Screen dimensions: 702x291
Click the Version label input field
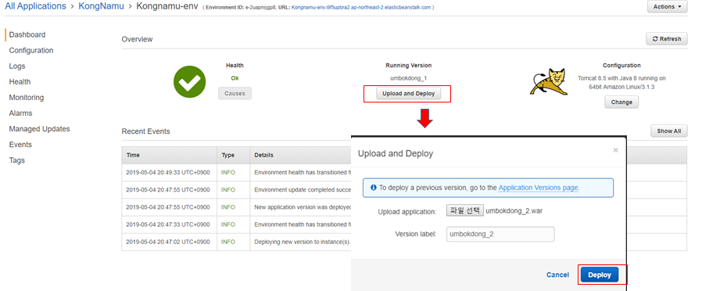point(500,234)
